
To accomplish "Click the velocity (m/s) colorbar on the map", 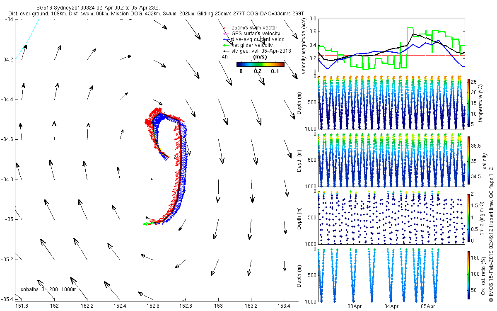I will coord(260,64).
